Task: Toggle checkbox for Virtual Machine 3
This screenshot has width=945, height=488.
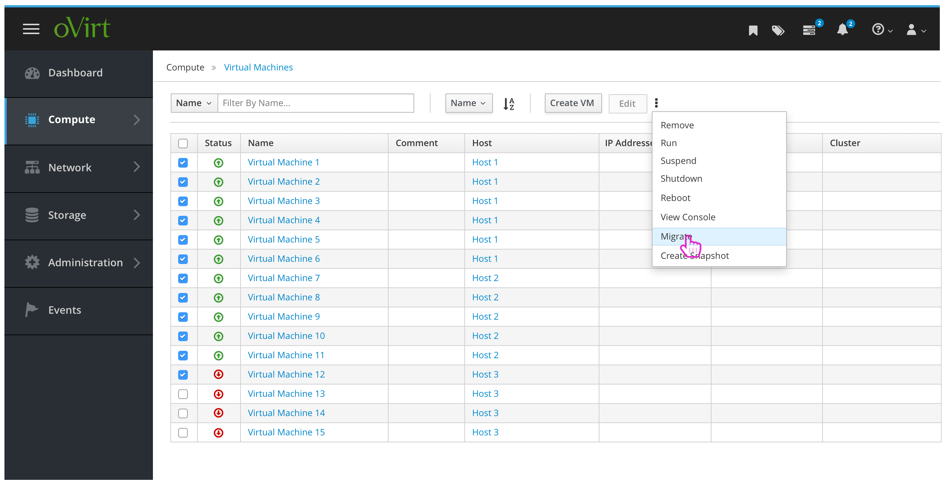Action: 184,201
